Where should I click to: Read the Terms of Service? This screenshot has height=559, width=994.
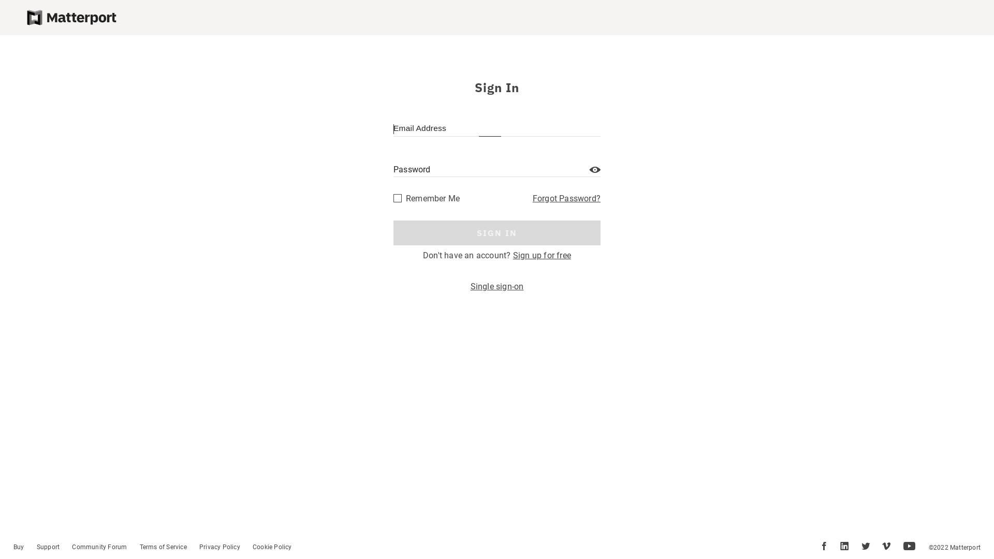click(163, 547)
